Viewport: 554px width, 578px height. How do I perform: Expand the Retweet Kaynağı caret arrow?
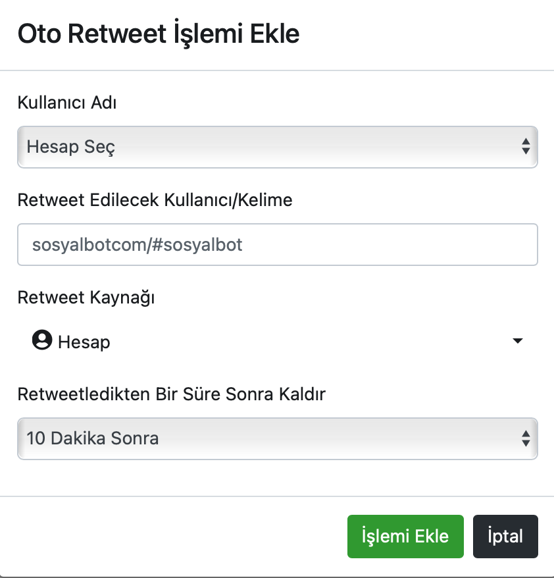click(x=518, y=341)
